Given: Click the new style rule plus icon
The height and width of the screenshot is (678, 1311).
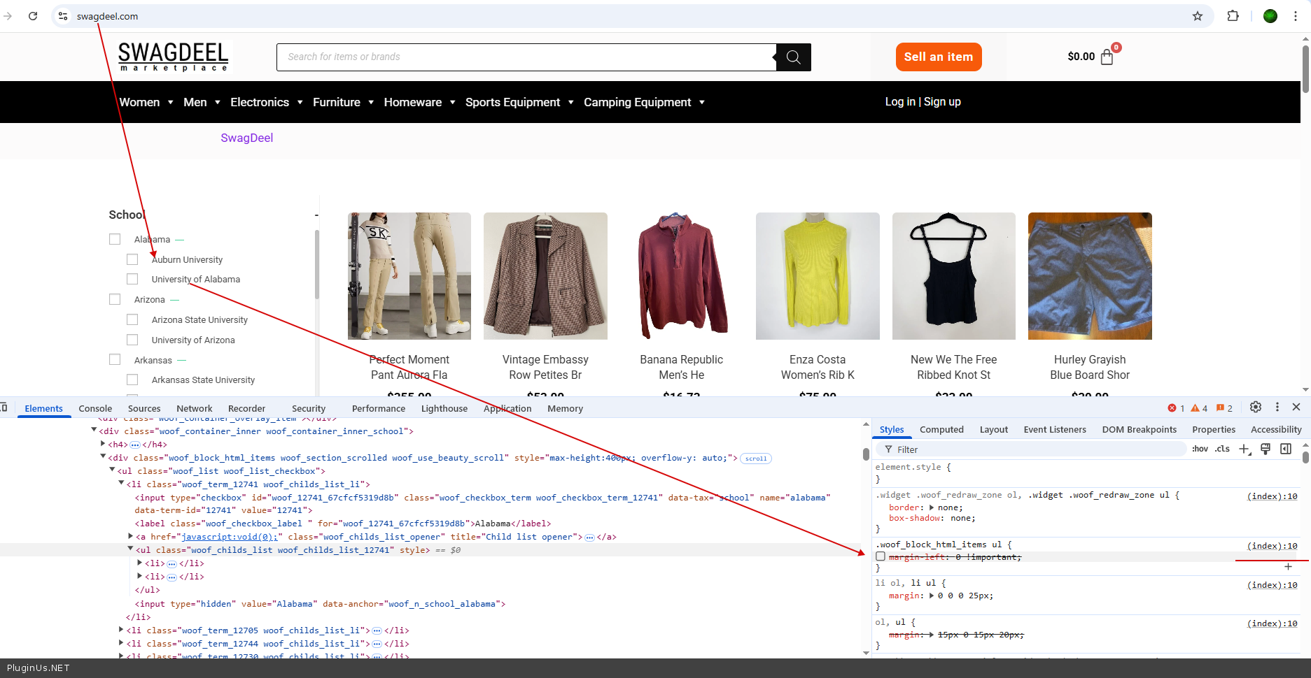Looking at the screenshot, I should coord(1244,449).
